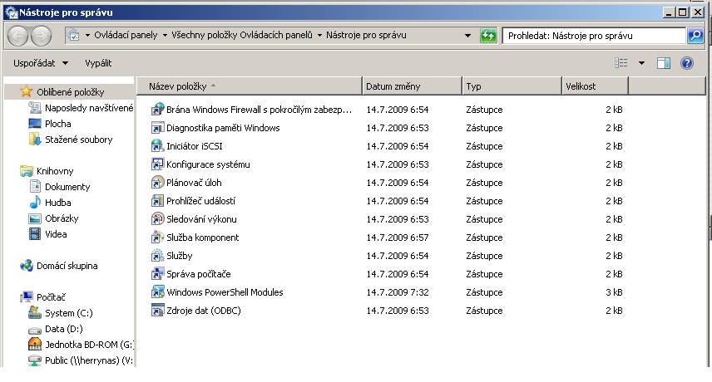Expand the view options dropdown arrow
This screenshot has width=712, height=382.
tap(641, 63)
